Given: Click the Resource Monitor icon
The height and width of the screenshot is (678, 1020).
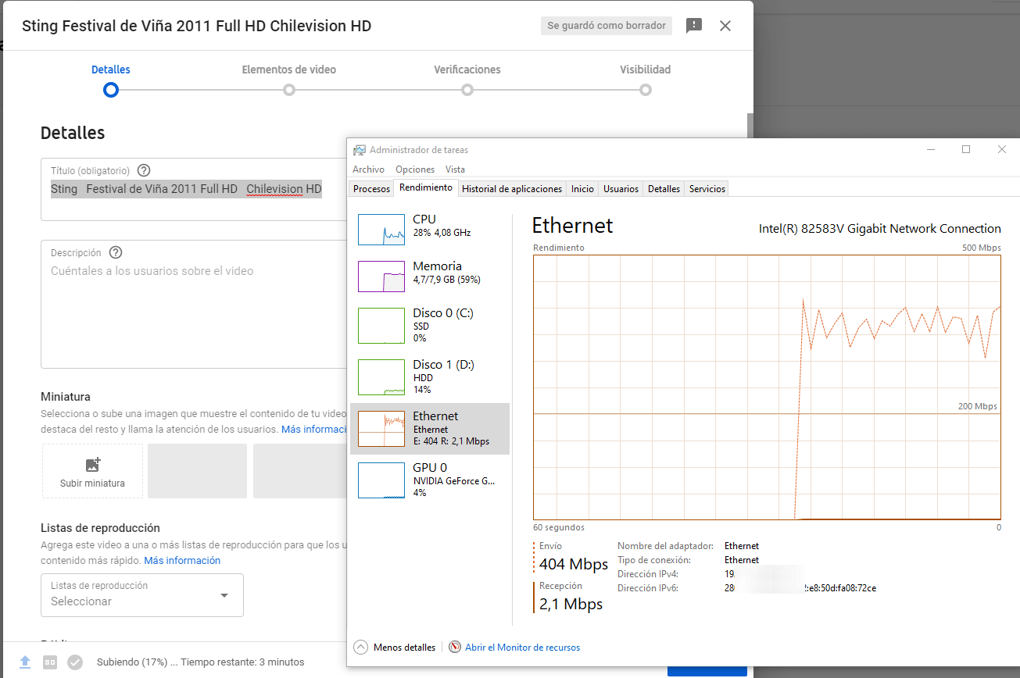Looking at the screenshot, I should 455,647.
